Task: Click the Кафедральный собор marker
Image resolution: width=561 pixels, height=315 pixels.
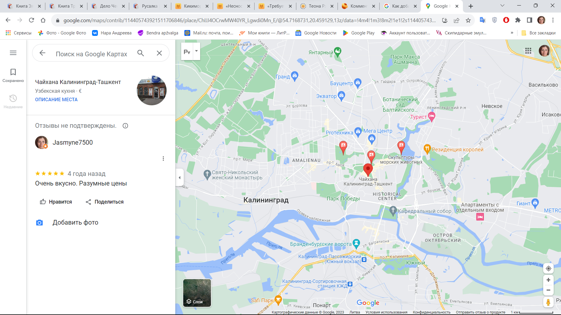Action: click(393, 211)
